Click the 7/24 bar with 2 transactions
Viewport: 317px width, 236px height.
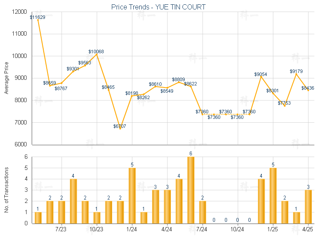tap(203, 212)
